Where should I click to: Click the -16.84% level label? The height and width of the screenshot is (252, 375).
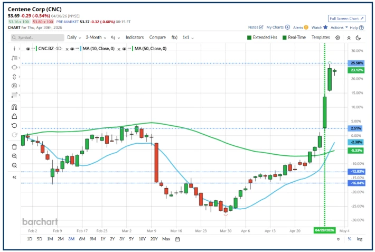(x=357, y=183)
